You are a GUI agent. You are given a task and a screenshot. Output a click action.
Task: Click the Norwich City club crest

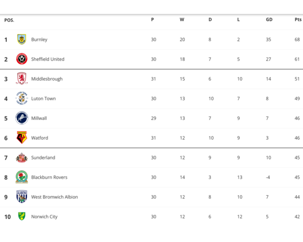click(x=22, y=216)
